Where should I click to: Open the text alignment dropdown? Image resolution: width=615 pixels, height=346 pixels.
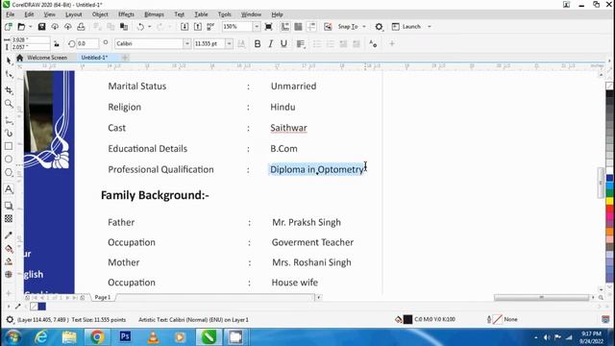(301, 44)
